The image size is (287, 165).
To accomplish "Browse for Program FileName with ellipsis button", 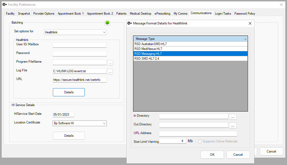I will (110, 63).
